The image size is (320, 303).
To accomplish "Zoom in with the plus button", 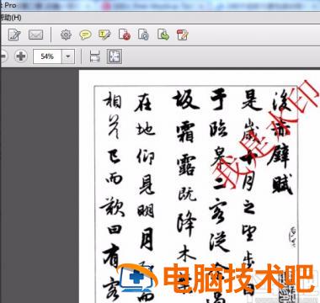I will (x=21, y=56).
